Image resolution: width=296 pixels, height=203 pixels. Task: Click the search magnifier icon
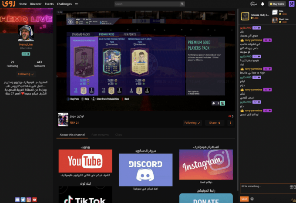(182, 4)
